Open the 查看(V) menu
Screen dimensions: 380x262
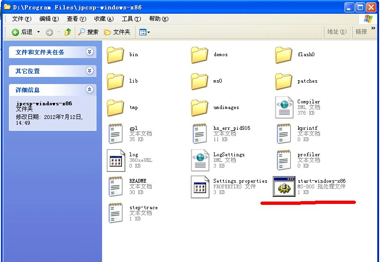click(77, 19)
